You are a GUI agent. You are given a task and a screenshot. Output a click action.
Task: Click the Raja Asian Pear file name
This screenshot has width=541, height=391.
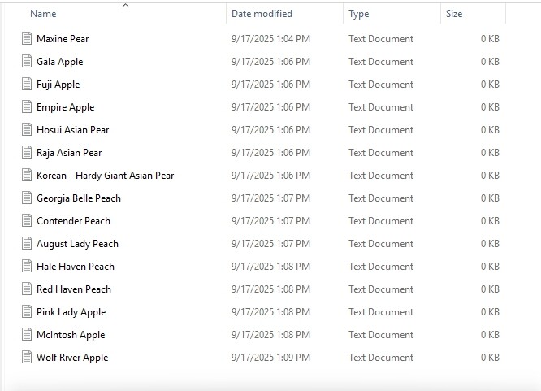[x=69, y=153]
